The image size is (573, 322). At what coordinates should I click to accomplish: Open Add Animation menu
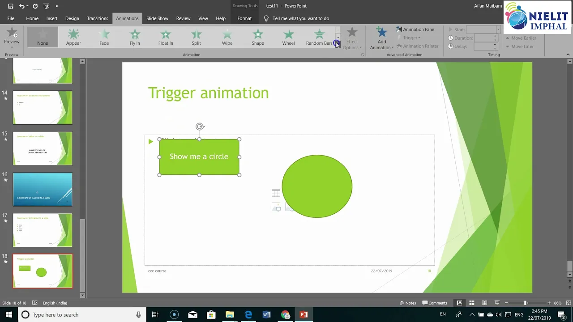pos(382,38)
